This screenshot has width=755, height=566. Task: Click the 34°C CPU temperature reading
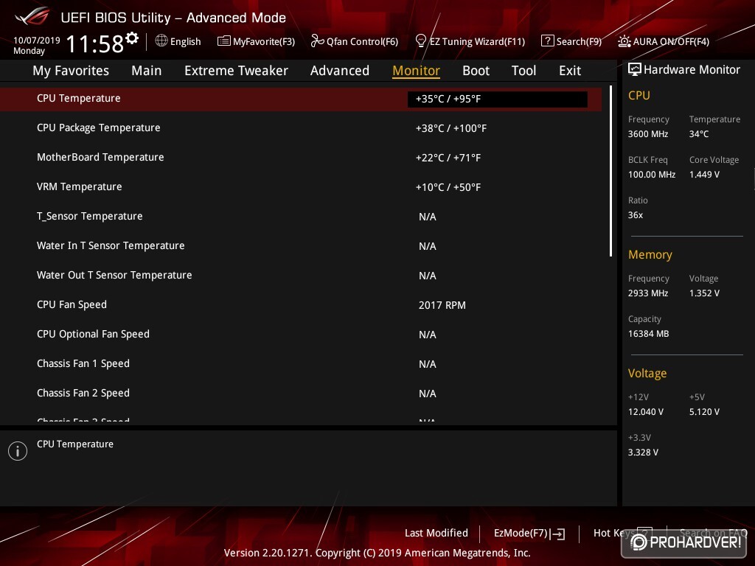click(699, 134)
